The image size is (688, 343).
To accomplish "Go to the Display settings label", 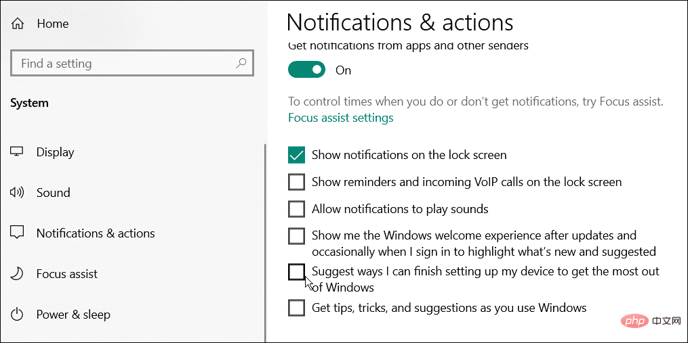I will click(55, 152).
